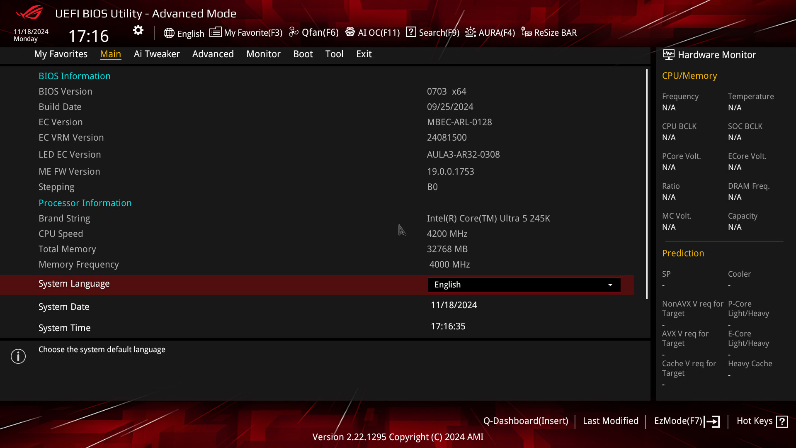Open Search(F9)
The width and height of the screenshot is (796, 448).
point(432,32)
